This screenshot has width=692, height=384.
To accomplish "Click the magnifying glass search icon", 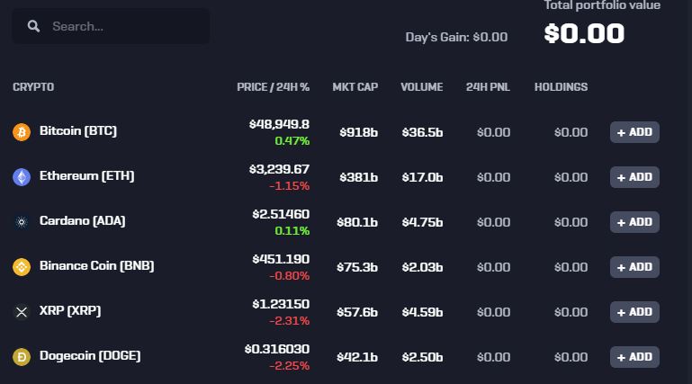I will pyautogui.click(x=33, y=26).
